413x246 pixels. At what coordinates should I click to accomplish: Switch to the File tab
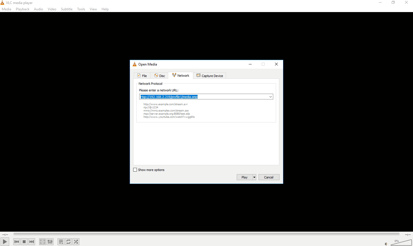pyautogui.click(x=142, y=76)
